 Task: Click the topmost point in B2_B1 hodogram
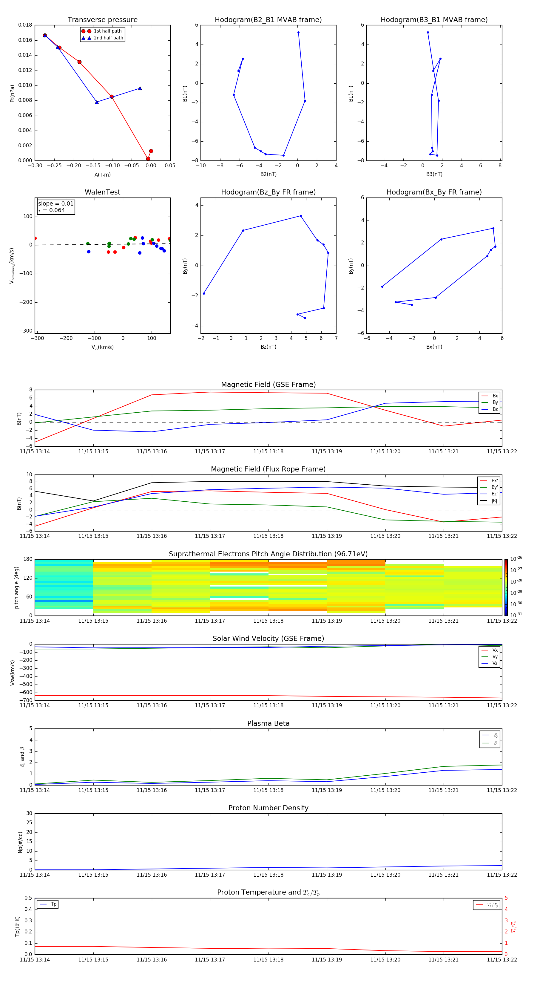coord(299,33)
